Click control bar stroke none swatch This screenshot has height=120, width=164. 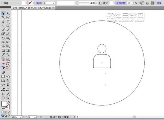coord(30,3)
